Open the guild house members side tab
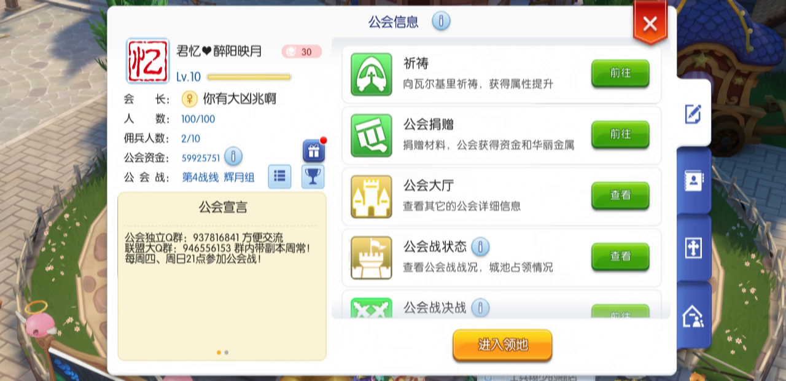 click(x=694, y=316)
